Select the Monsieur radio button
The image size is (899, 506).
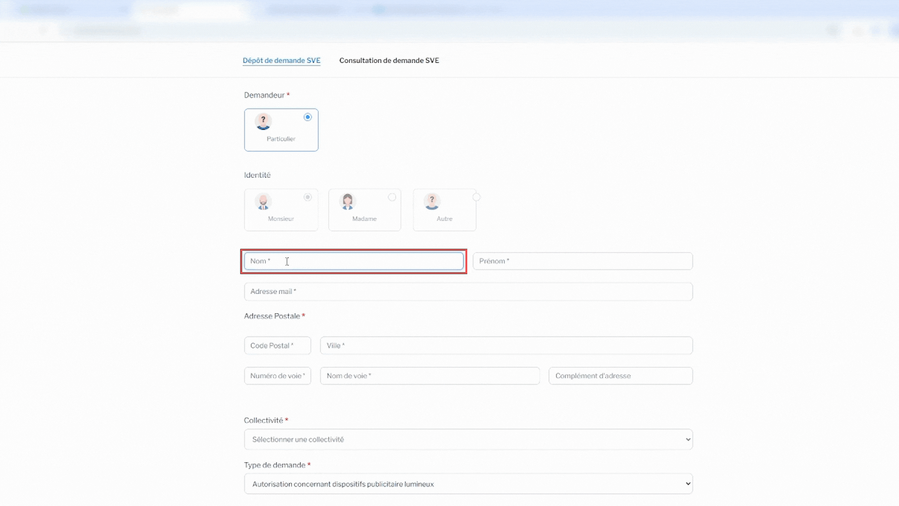click(308, 197)
